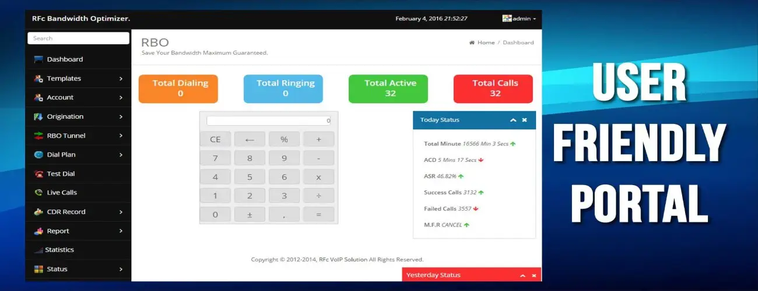The width and height of the screenshot is (758, 291).
Task: Expand the Dial Plan submenu arrow
Action: (121, 155)
